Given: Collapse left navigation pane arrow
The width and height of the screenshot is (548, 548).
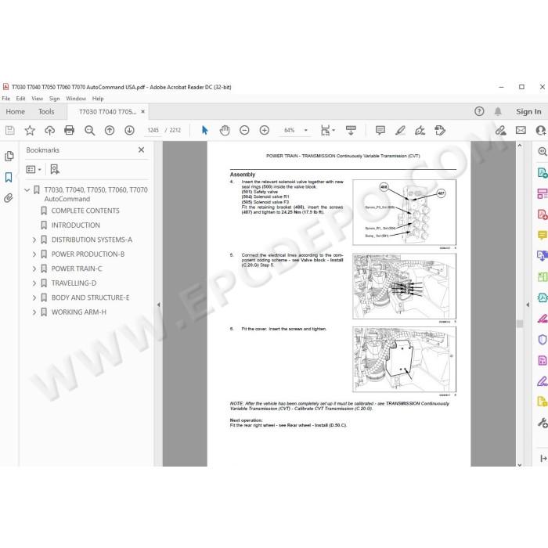Looking at the screenshot, I should (158, 305).
